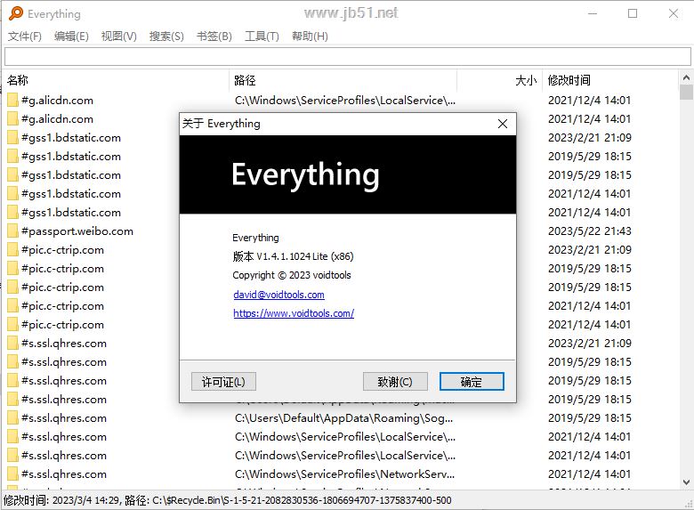694x510 pixels.
Task: Open the 编辑(E) menu
Action: tap(71, 36)
